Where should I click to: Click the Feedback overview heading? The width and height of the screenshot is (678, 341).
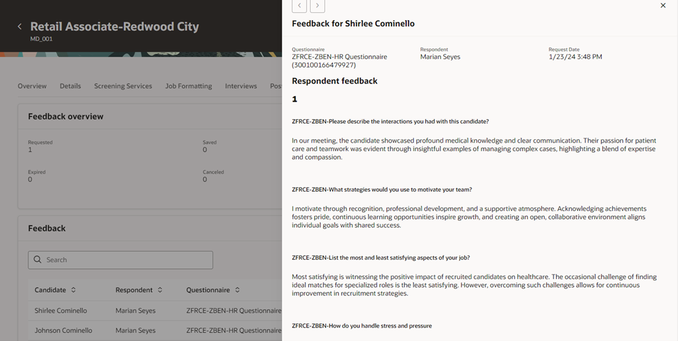click(x=66, y=116)
